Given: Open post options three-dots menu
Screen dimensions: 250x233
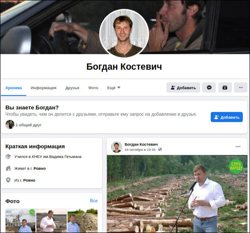Looking at the screenshot, I should pyautogui.click(x=238, y=146).
